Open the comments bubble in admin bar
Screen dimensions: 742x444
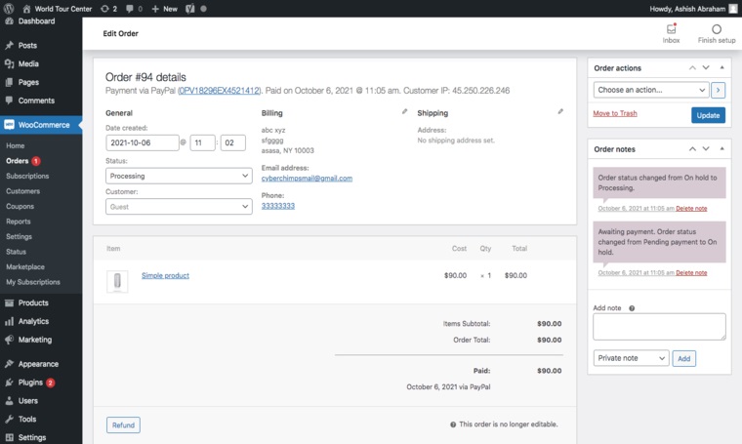point(132,8)
